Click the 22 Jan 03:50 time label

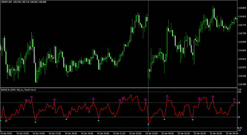pos(216,133)
